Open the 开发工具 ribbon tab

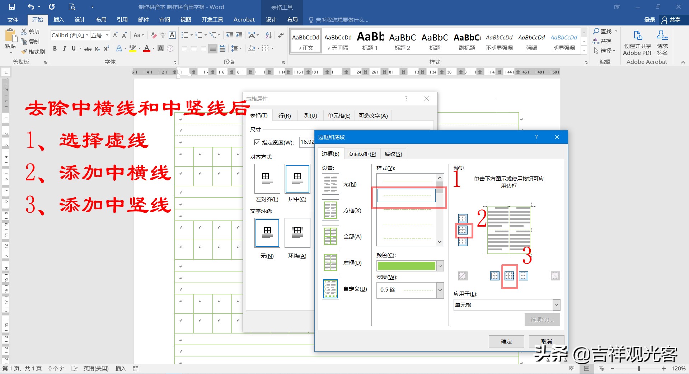point(212,20)
